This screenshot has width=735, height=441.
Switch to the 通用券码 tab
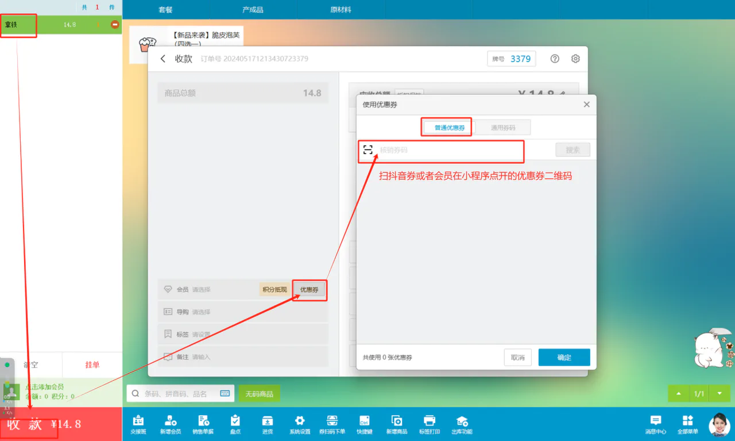coord(503,128)
